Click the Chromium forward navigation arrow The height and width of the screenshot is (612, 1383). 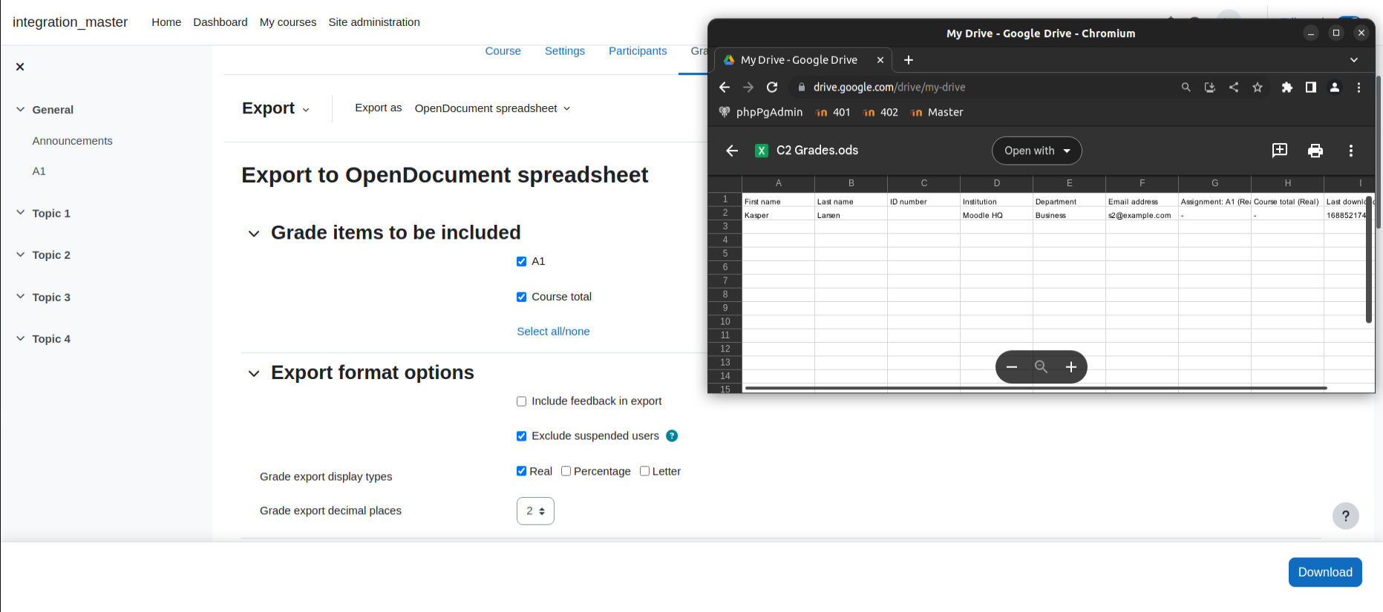[748, 88]
